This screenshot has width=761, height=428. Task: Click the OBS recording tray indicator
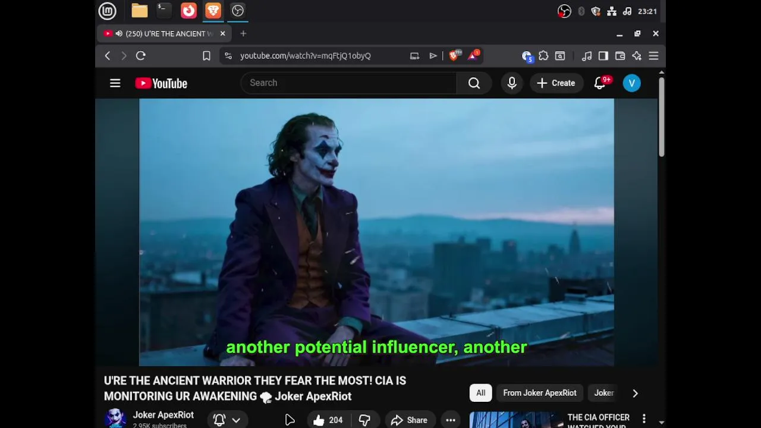pos(564,11)
